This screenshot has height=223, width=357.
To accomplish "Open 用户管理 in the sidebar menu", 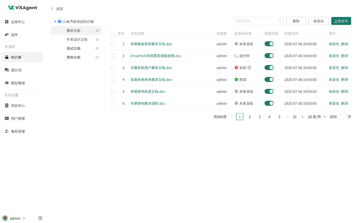I will click(18, 119).
